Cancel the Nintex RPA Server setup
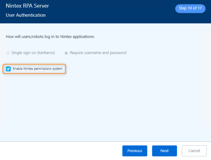211x160 pixels. (x=194, y=151)
